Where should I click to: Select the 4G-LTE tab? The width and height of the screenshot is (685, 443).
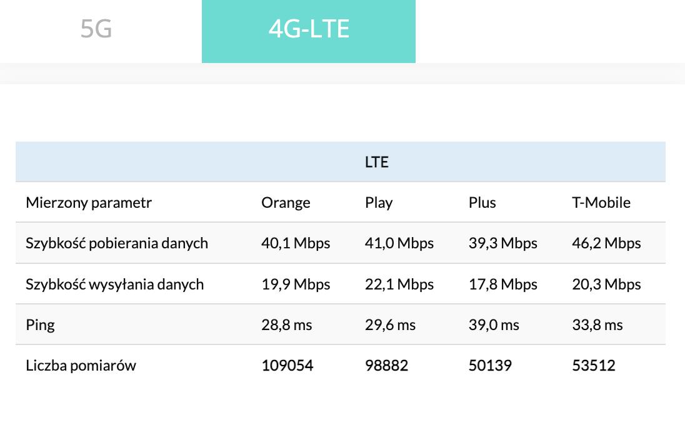(x=309, y=29)
